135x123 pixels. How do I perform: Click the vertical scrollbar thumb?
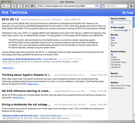click(134, 22)
